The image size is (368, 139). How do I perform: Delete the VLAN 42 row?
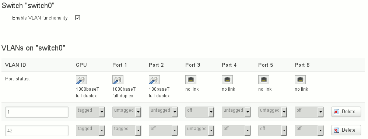(346, 130)
